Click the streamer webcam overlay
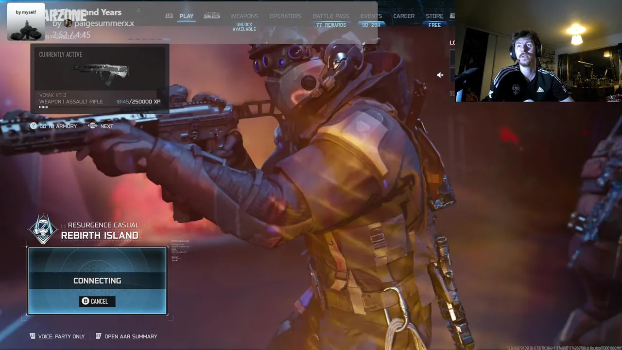 point(539,51)
